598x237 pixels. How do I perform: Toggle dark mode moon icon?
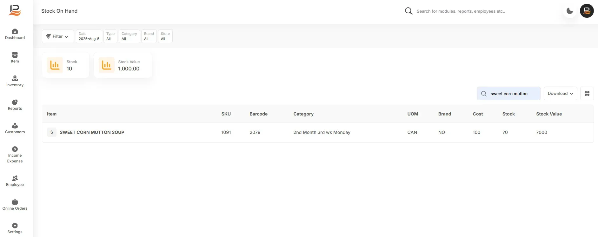point(570,11)
